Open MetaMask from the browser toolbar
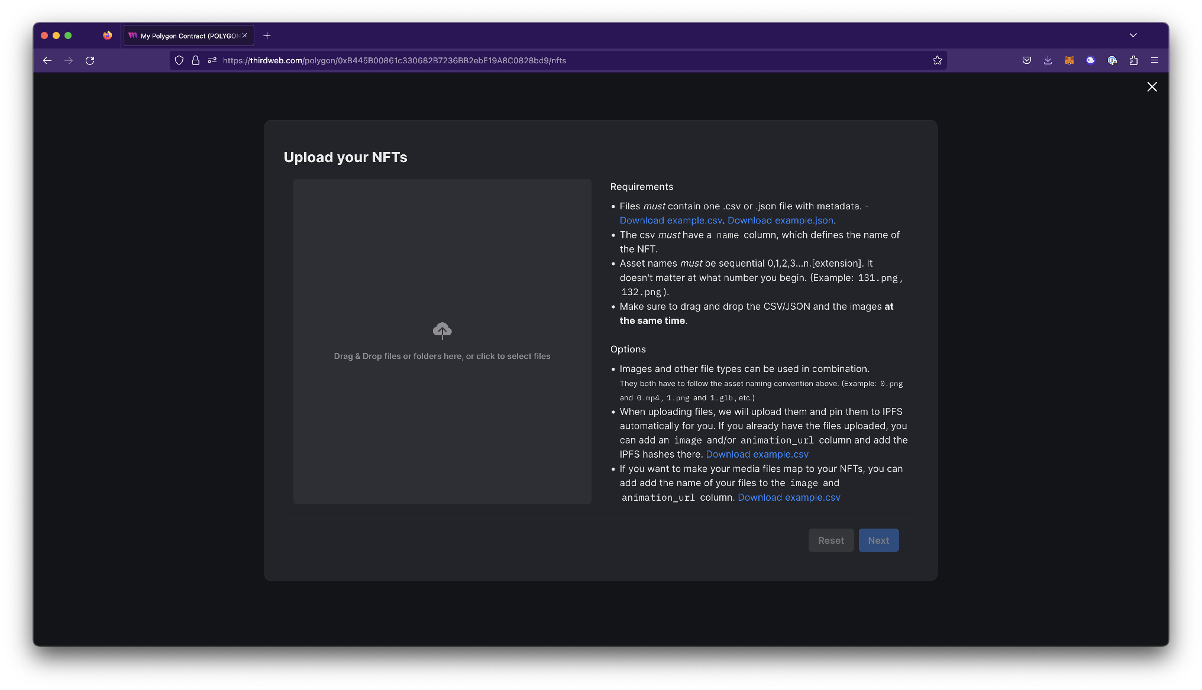This screenshot has height=690, width=1202. (x=1069, y=60)
